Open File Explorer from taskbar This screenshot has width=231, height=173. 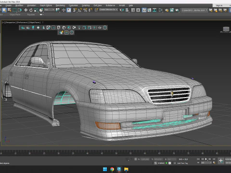coord(126,169)
